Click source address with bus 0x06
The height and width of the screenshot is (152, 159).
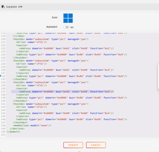pos(66,113)
